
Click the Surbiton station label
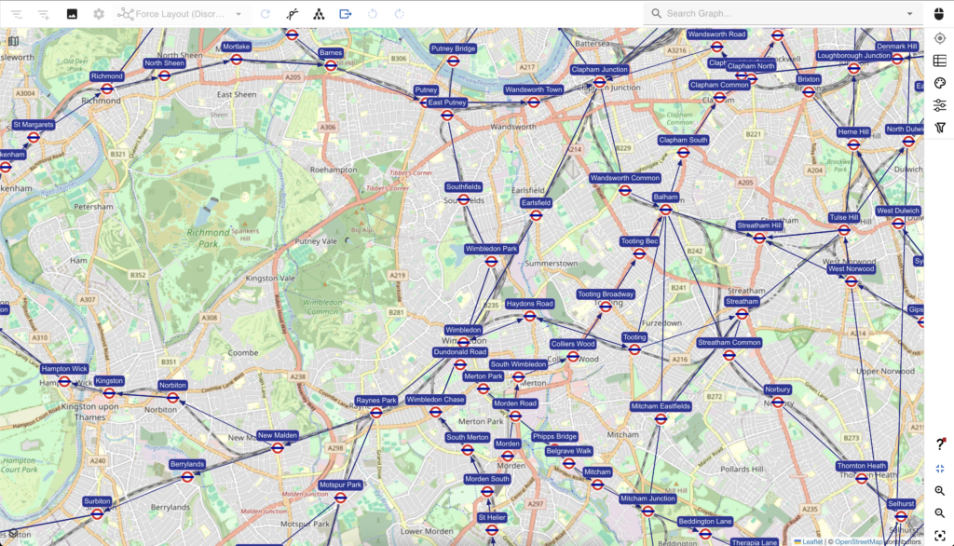pos(97,501)
